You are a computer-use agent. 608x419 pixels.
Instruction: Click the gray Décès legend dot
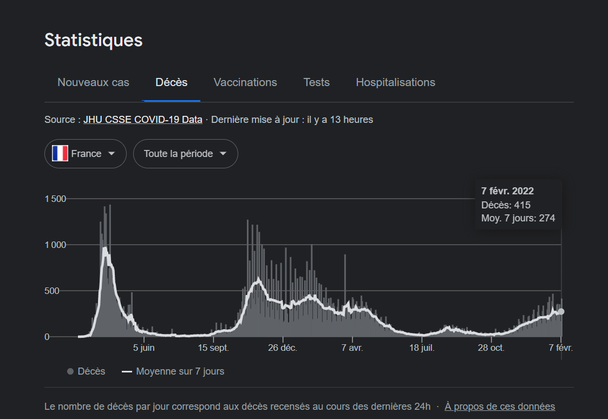click(70, 372)
